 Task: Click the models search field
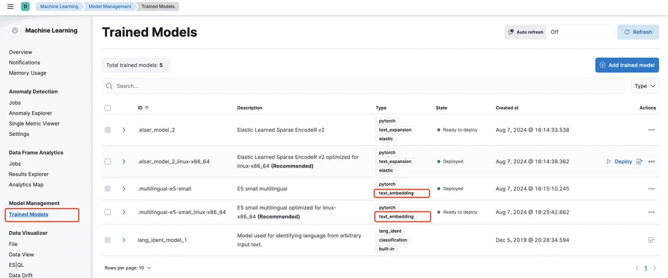363,86
